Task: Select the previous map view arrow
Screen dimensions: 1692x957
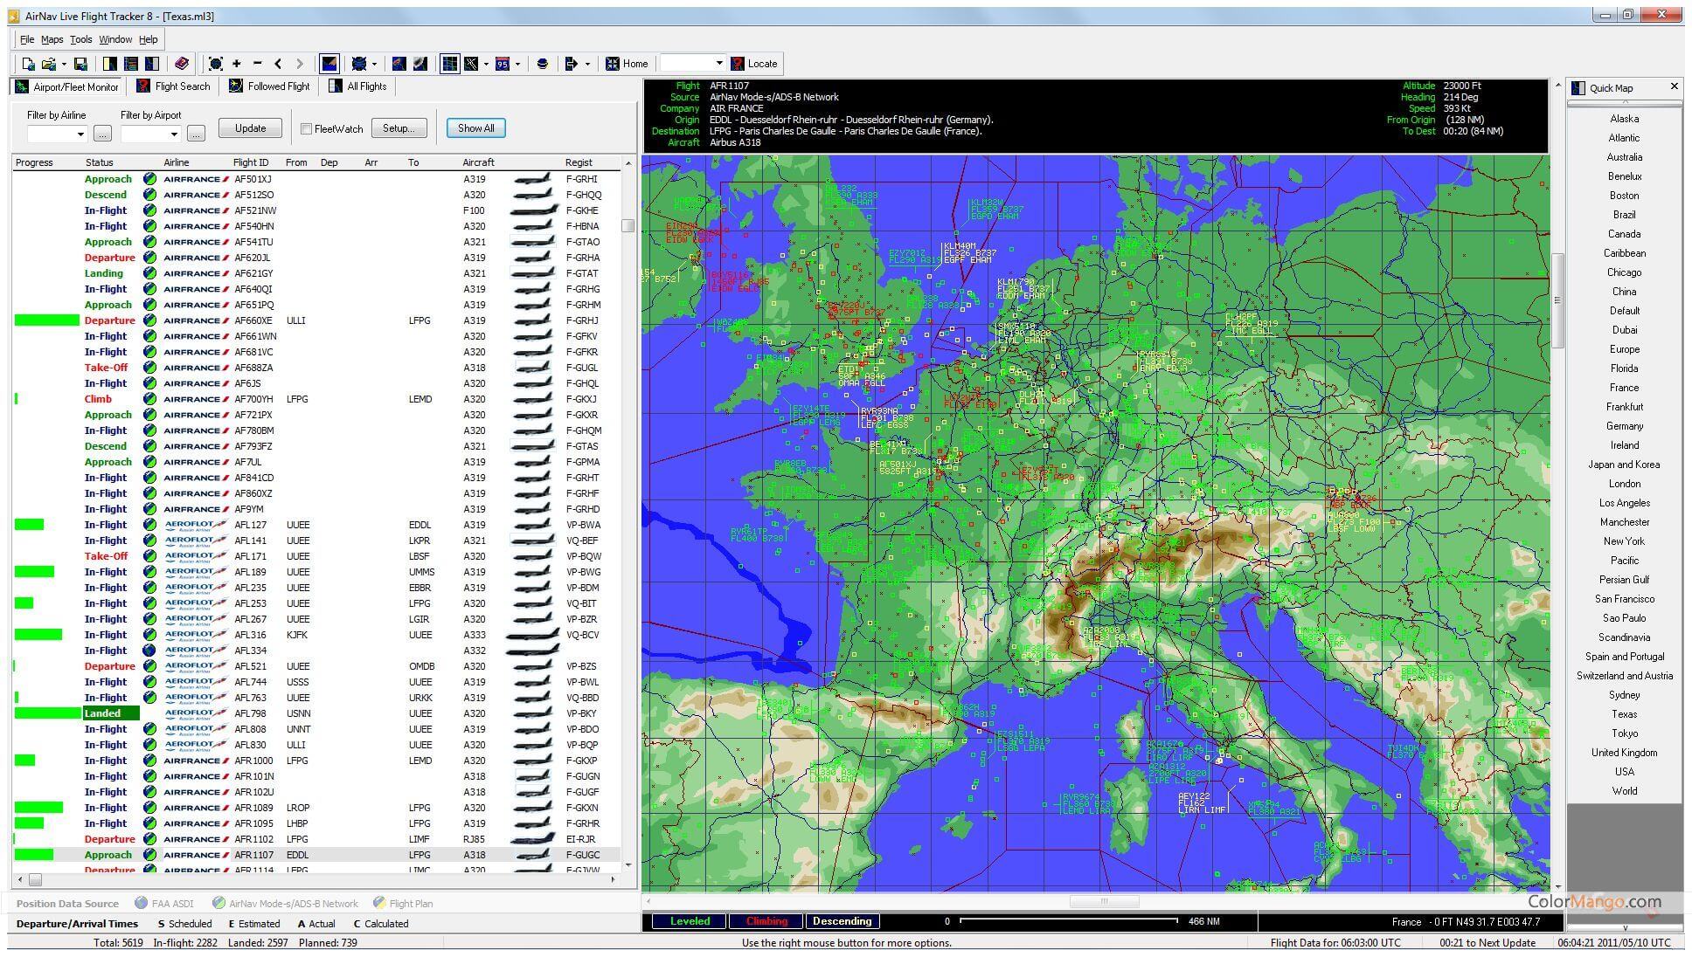Action: point(278,63)
